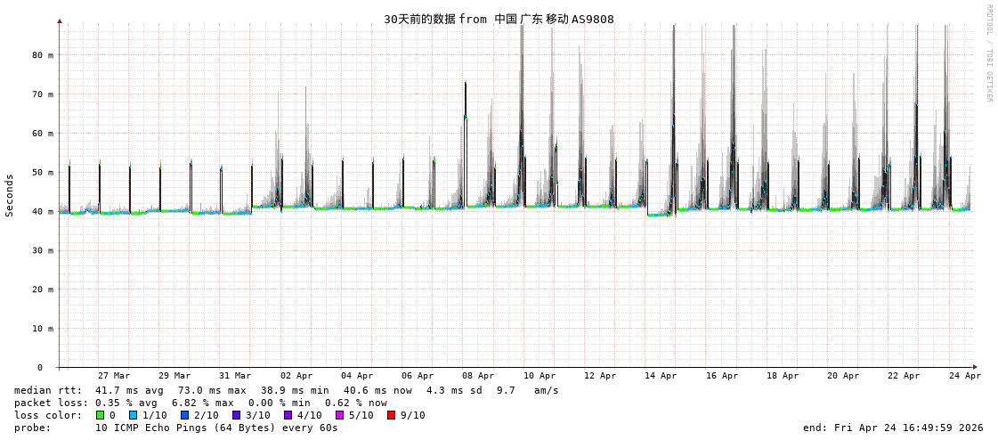Select the 24 Apr date label
Image resolution: width=998 pixels, height=440 pixels.
(964, 376)
